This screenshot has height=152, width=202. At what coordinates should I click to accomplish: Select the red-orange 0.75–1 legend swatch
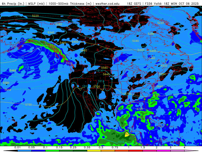(122, 151)
